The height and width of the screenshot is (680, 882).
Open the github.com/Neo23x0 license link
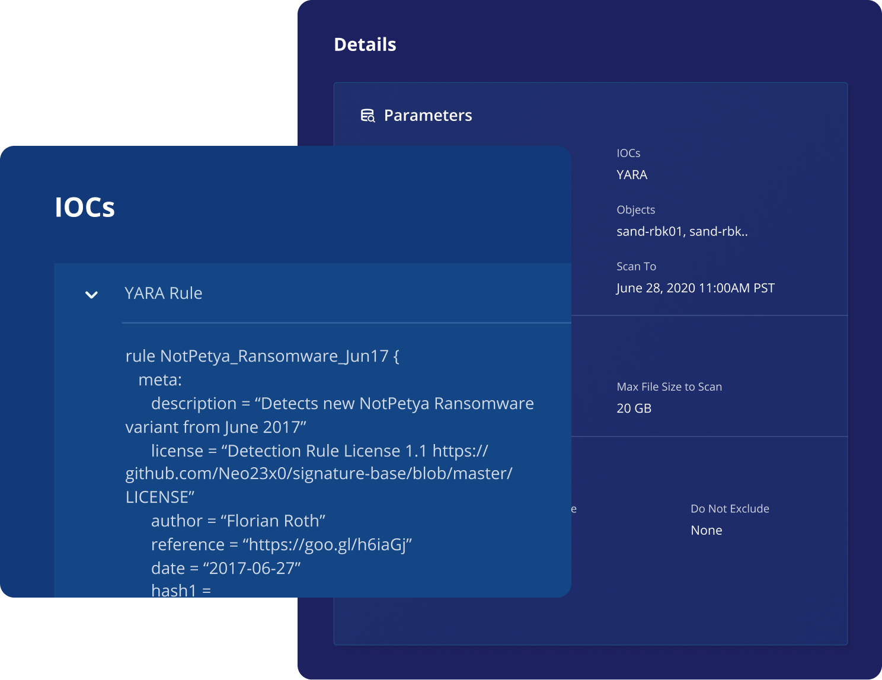pyautogui.click(x=318, y=474)
